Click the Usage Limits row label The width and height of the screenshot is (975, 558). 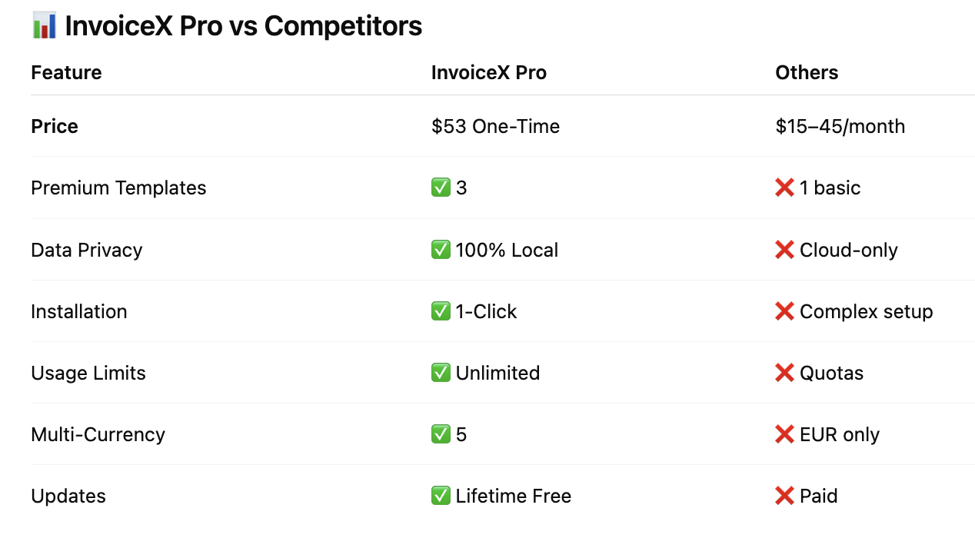88,373
